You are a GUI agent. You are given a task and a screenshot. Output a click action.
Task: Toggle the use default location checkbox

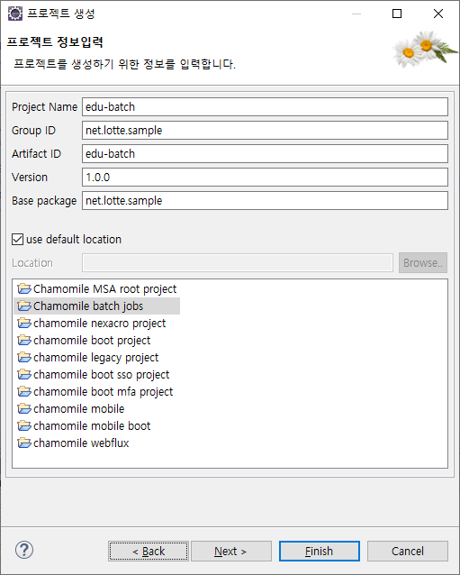[18, 240]
